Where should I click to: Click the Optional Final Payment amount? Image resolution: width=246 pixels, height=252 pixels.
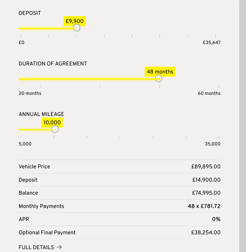pos(206,232)
